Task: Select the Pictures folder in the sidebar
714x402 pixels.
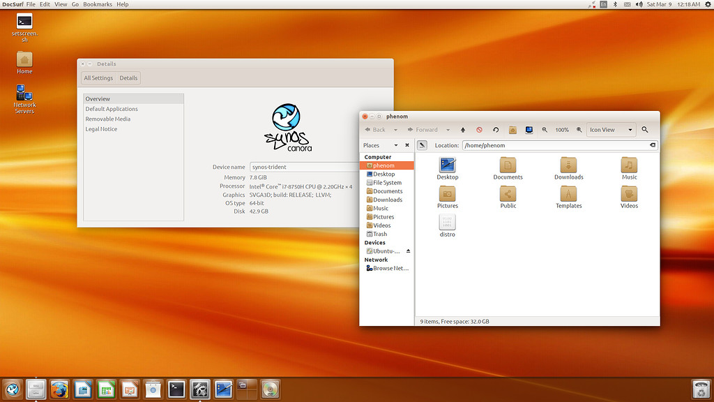Action: point(384,216)
